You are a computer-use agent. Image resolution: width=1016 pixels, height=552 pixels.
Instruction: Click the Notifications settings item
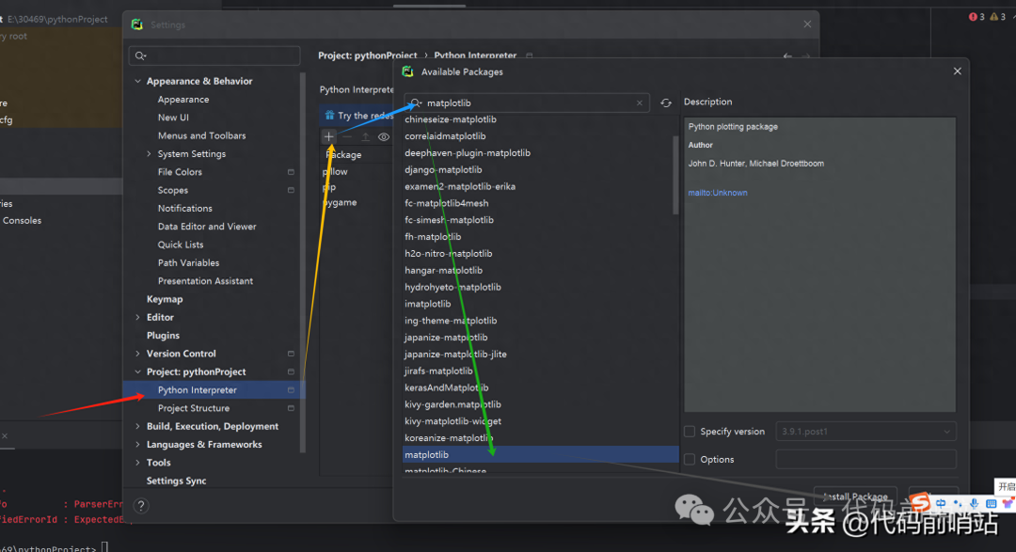[184, 208]
